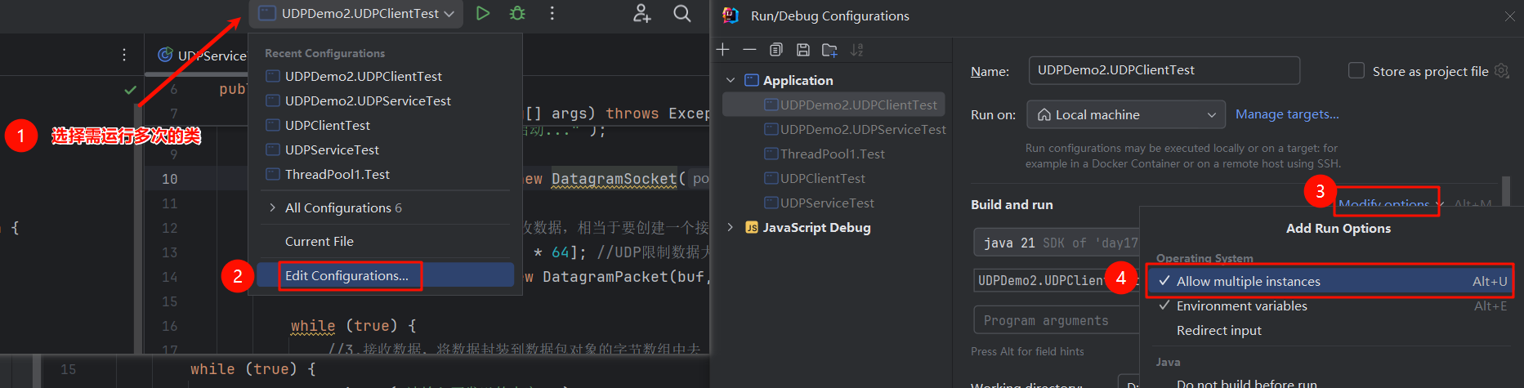Open the Local machine Run on dropdown
This screenshot has width=1524, height=388.
click(x=1126, y=114)
